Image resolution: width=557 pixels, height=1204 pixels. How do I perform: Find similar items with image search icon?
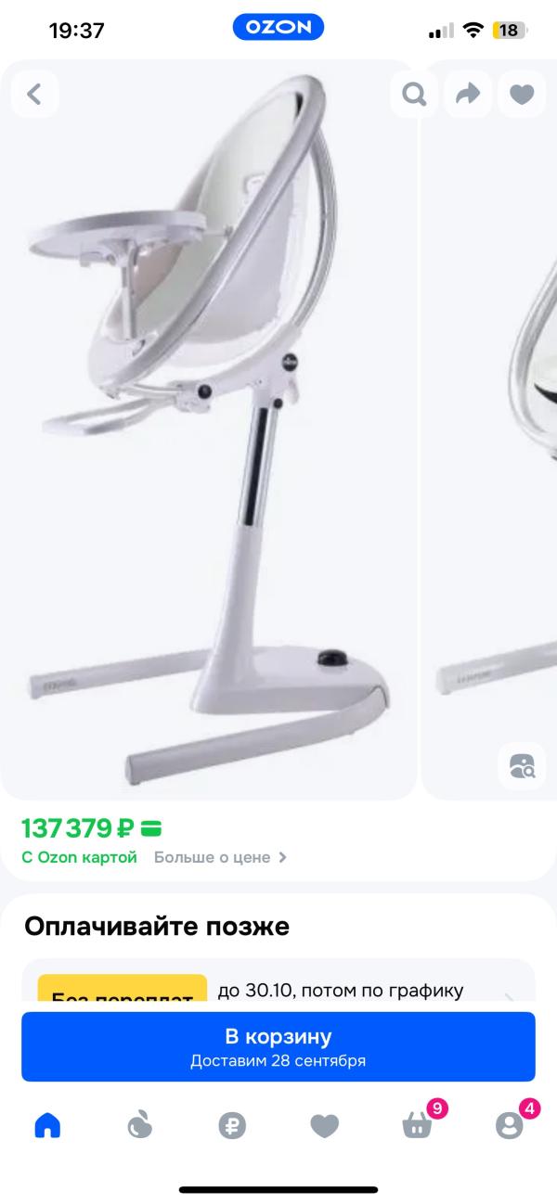click(522, 766)
